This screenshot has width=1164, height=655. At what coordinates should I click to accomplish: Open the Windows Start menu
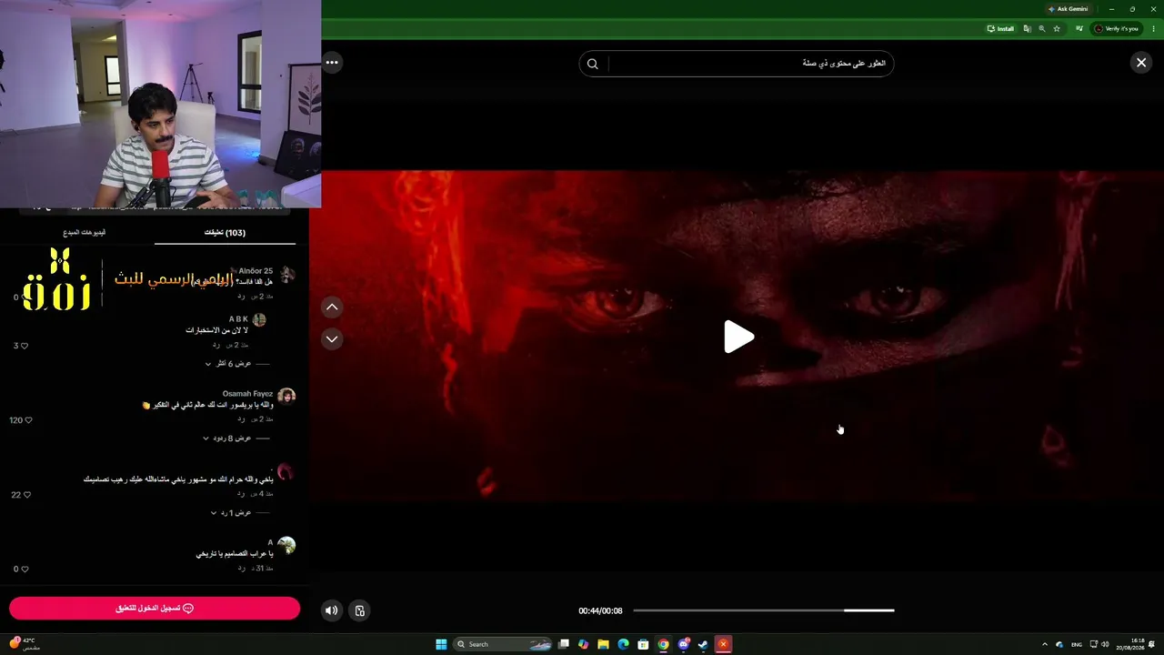click(441, 644)
